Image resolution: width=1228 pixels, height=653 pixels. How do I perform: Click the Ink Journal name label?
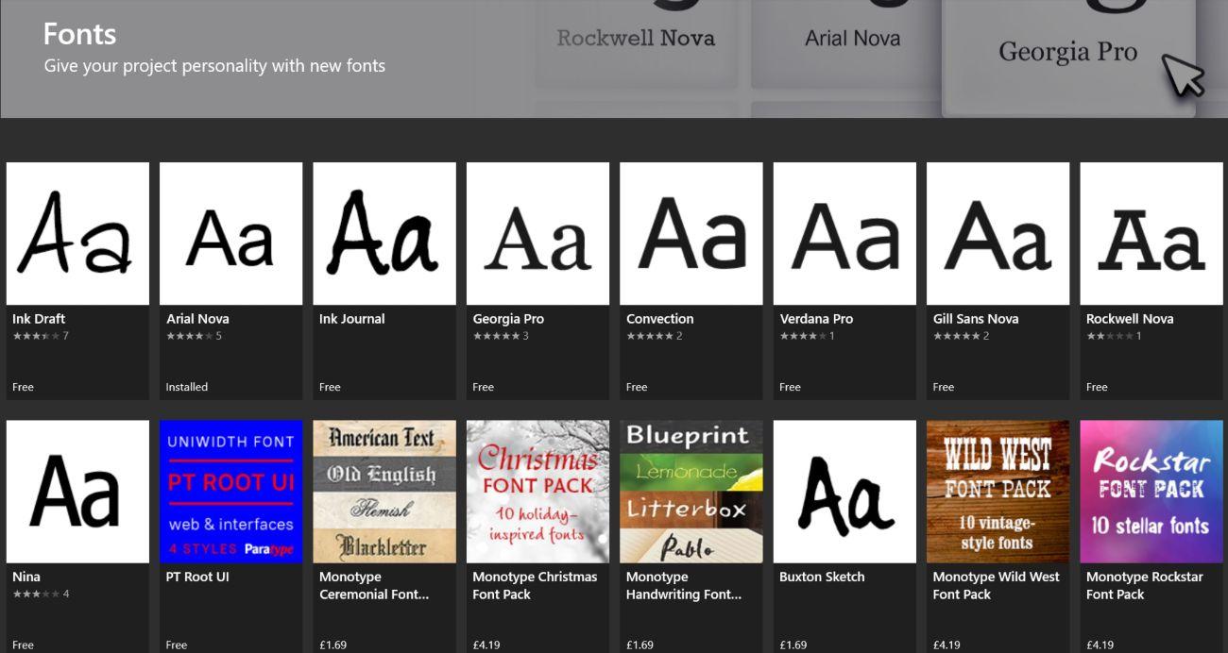[352, 319]
